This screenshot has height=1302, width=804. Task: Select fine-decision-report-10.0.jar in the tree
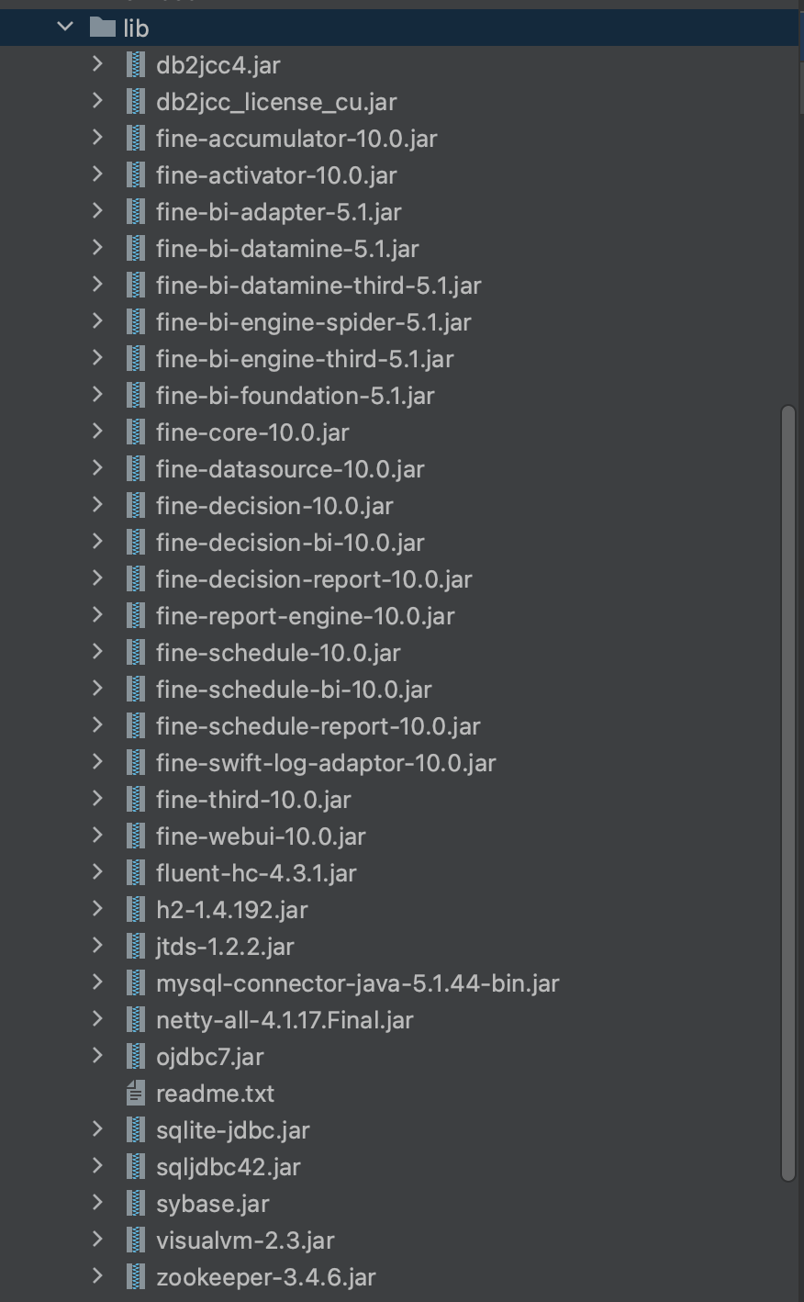314,579
